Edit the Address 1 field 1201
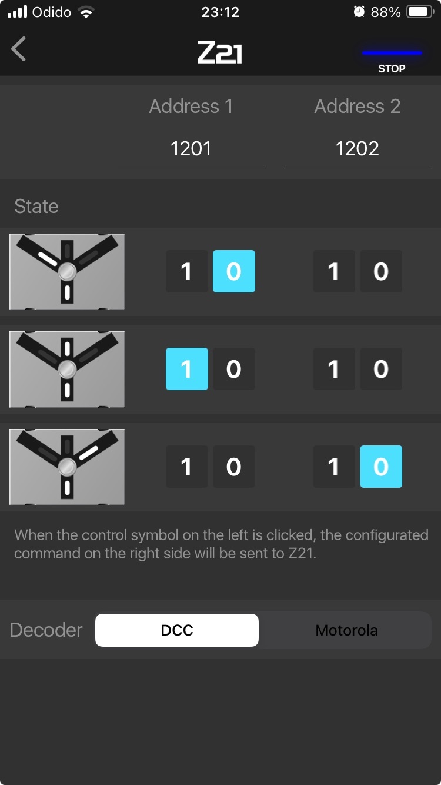441x785 pixels. [x=191, y=149]
